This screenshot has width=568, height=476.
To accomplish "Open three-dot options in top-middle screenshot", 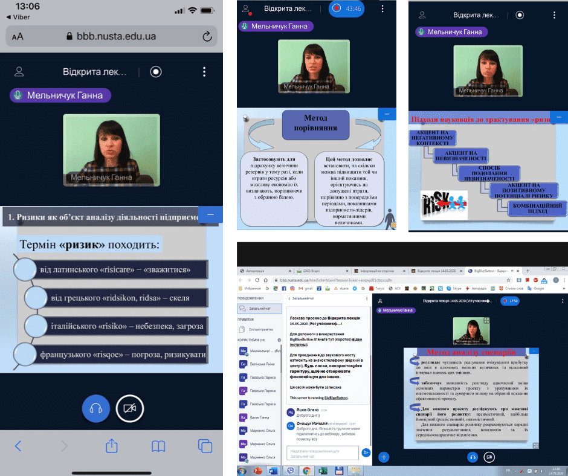I will (x=382, y=8).
